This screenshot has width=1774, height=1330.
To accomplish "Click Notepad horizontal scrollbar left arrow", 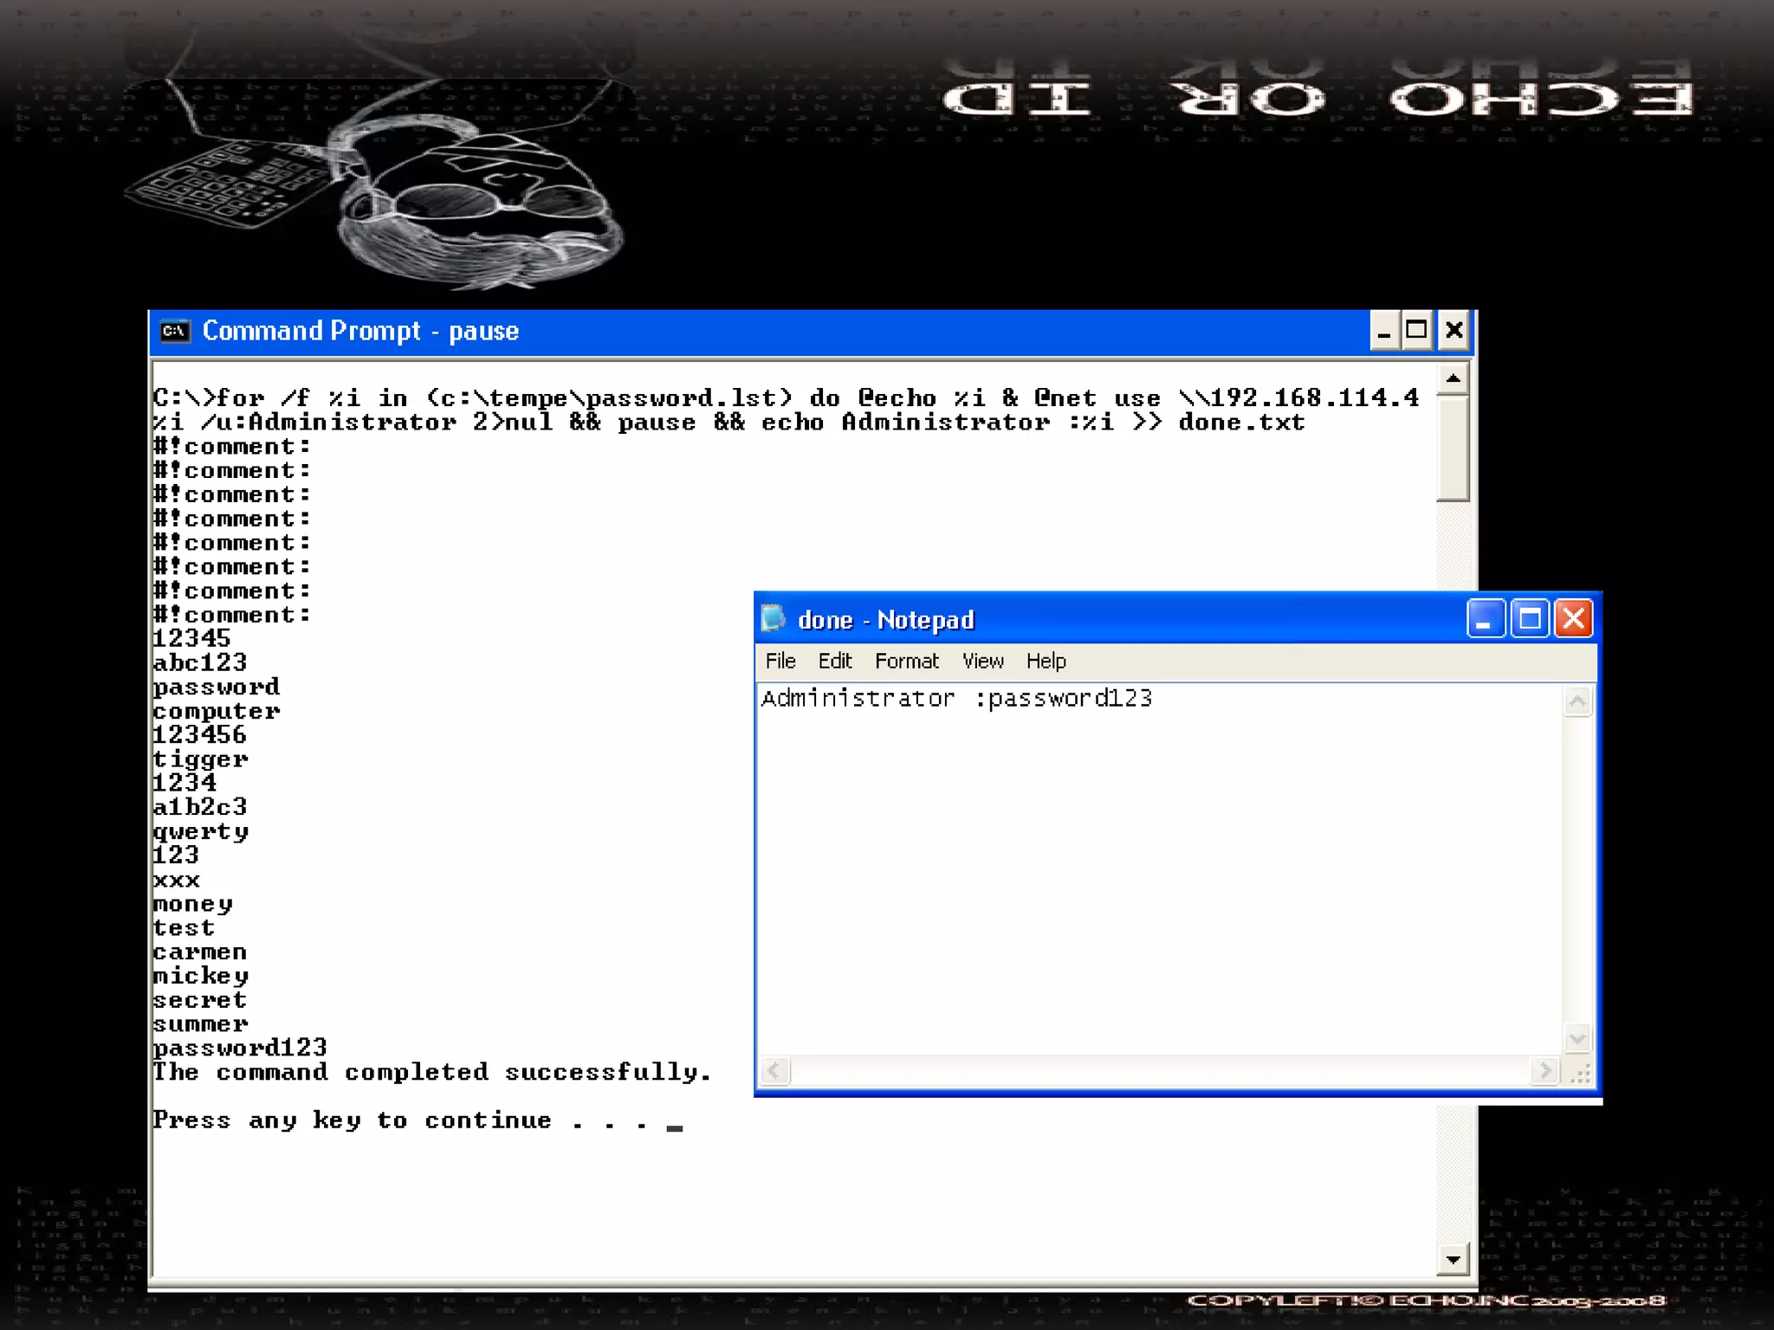I will (774, 1072).
